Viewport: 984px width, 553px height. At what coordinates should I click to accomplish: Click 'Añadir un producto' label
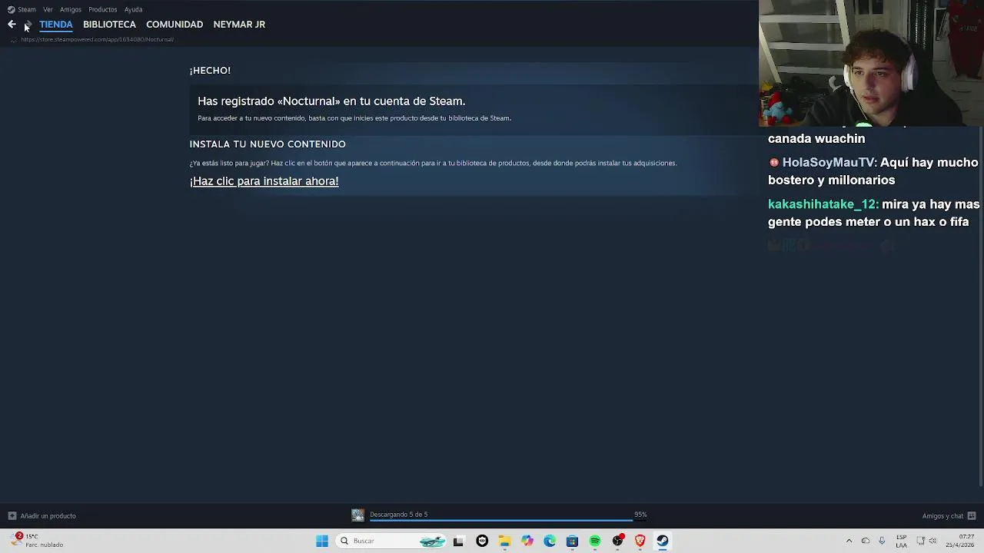coord(48,516)
